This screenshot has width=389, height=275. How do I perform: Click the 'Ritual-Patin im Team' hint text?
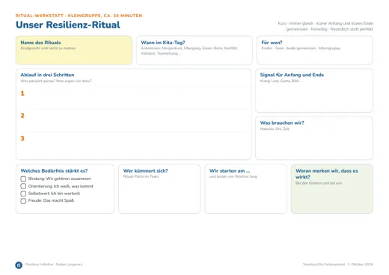[x=141, y=176]
